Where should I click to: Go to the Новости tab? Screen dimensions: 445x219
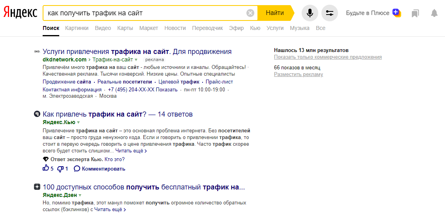[175, 28]
